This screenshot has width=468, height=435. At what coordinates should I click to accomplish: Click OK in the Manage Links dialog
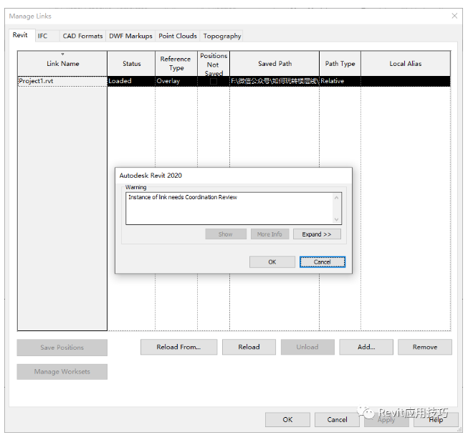click(287, 419)
